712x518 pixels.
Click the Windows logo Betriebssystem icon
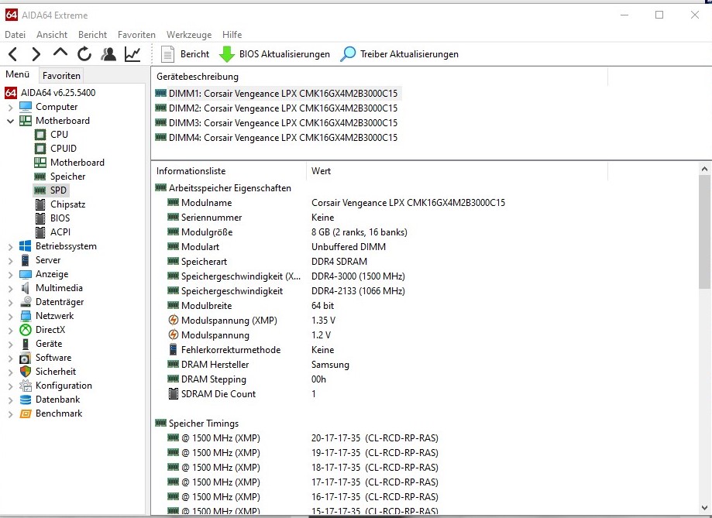pyautogui.click(x=26, y=246)
